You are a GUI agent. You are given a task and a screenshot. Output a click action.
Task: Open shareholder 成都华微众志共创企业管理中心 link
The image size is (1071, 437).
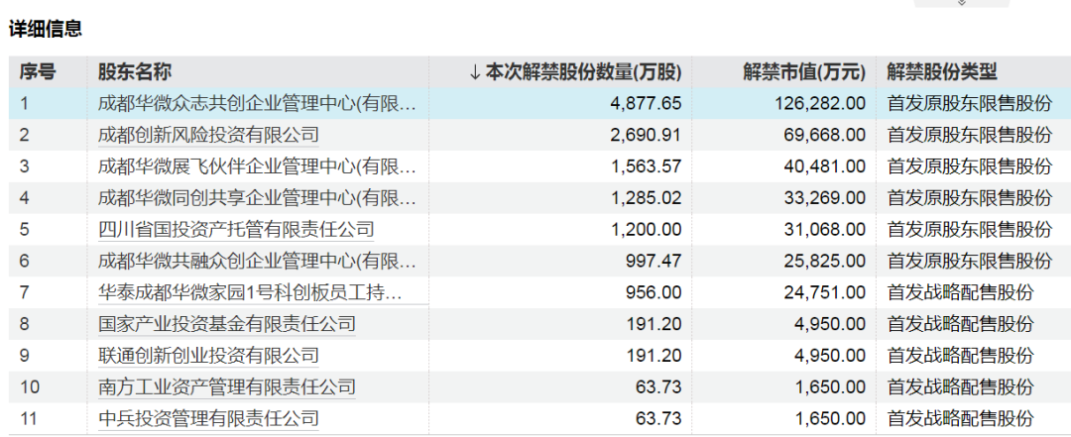click(x=256, y=104)
